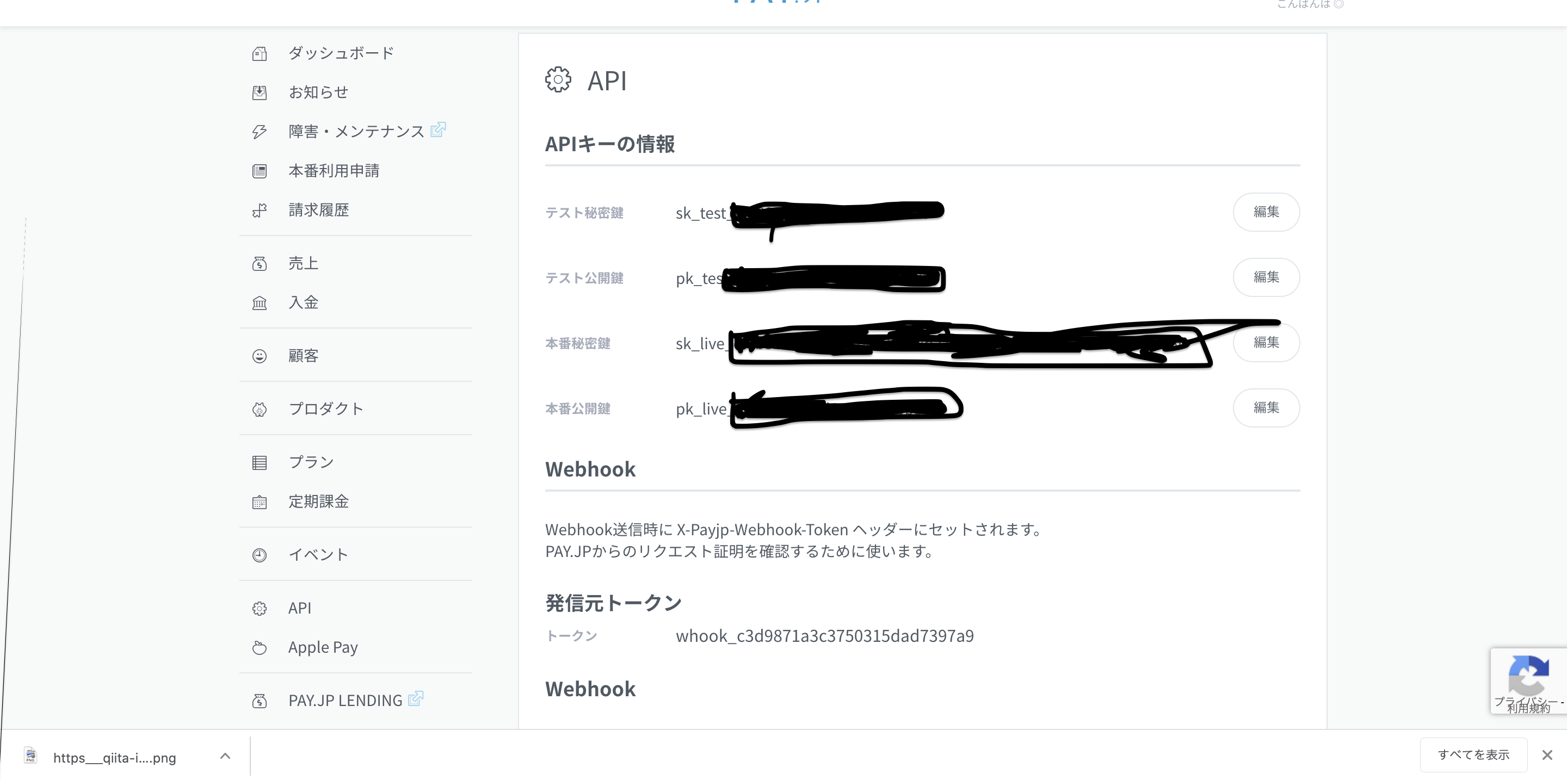
Task: Select the ダッシュボード icon in sidebar
Action: click(260, 53)
